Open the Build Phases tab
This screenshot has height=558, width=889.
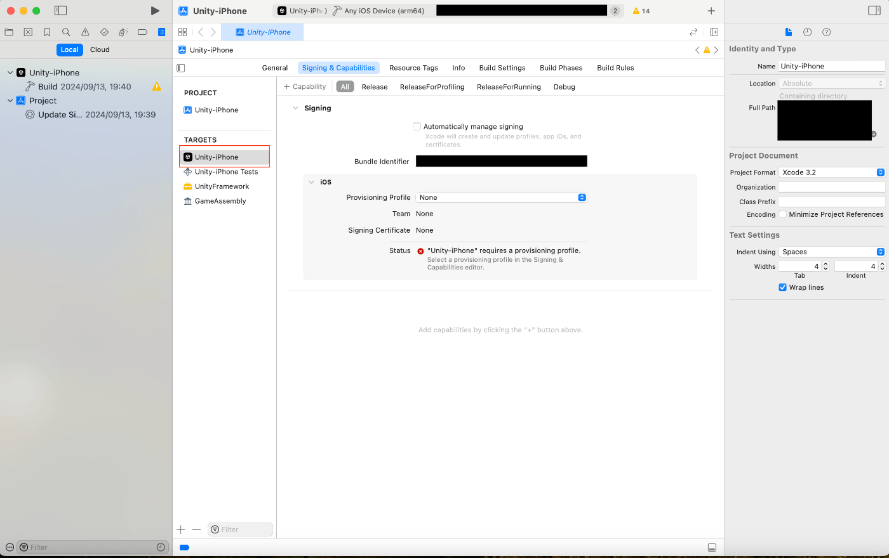pyautogui.click(x=561, y=68)
